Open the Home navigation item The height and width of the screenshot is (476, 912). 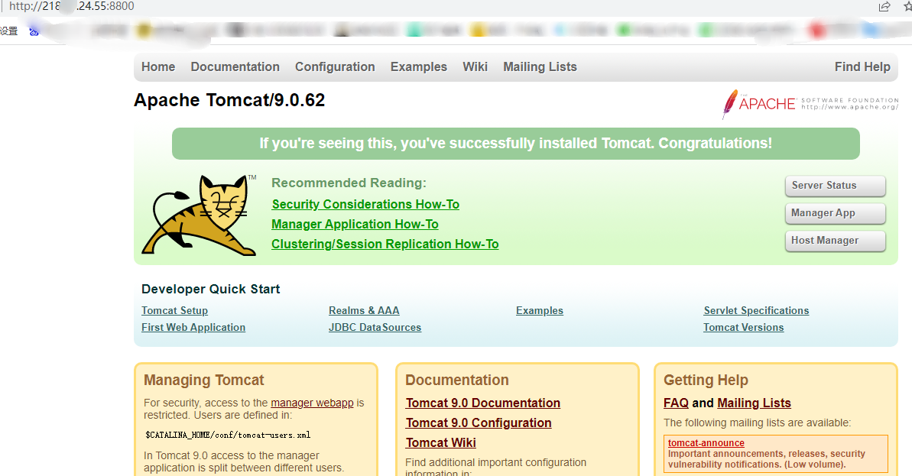pyautogui.click(x=158, y=66)
